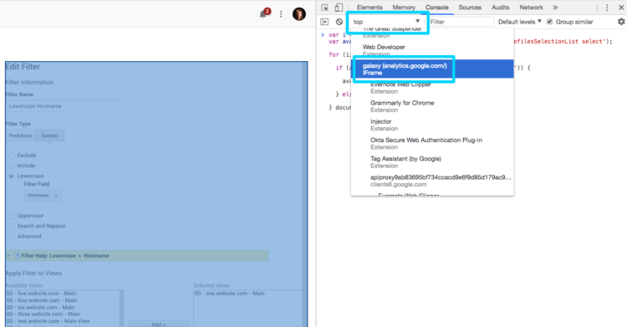627x327 pixels.
Task: Select the Uppercase radio button
Action: tap(12, 216)
